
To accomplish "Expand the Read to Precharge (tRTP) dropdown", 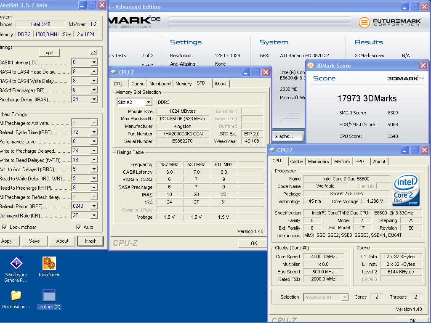I will pos(94,188).
